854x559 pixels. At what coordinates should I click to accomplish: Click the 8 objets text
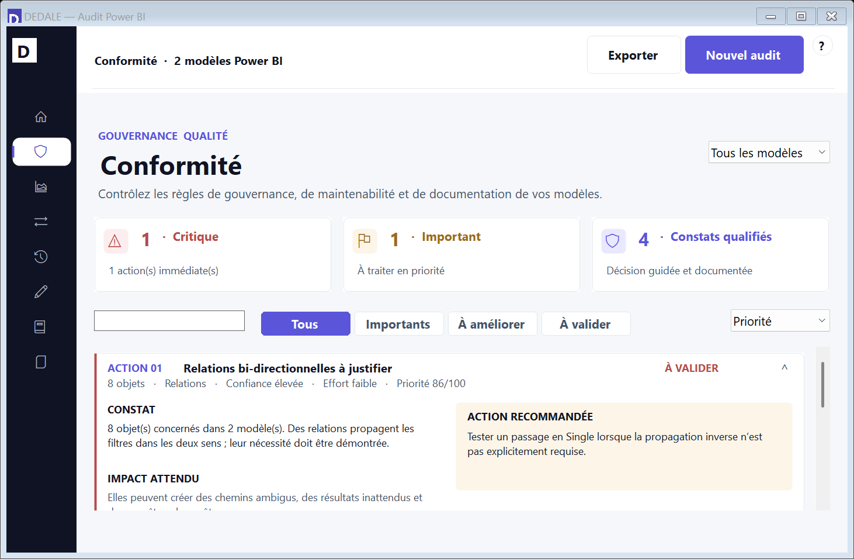point(126,384)
